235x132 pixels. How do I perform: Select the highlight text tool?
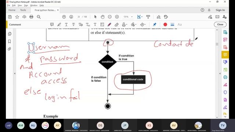59,25
